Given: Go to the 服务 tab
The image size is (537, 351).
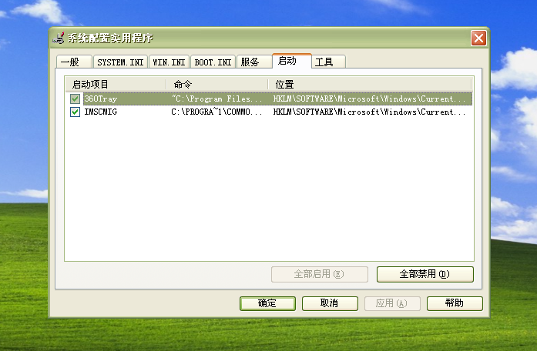Looking at the screenshot, I should point(253,62).
